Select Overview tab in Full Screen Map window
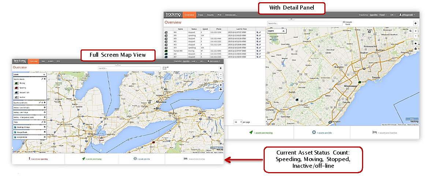This screenshot has height=182, width=432. [34, 61]
